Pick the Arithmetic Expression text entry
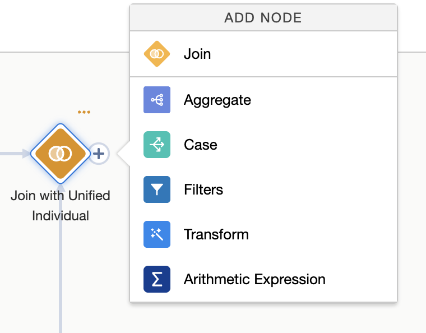 coord(254,279)
